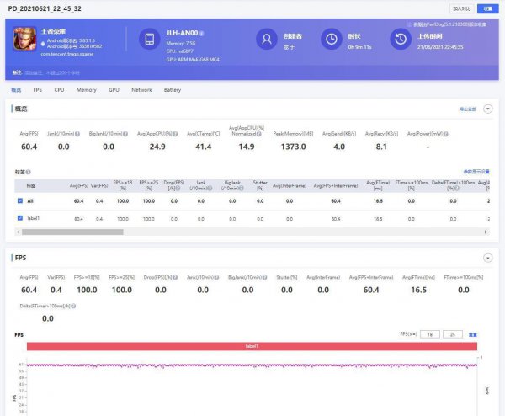Click the phone device icon

coord(150,40)
